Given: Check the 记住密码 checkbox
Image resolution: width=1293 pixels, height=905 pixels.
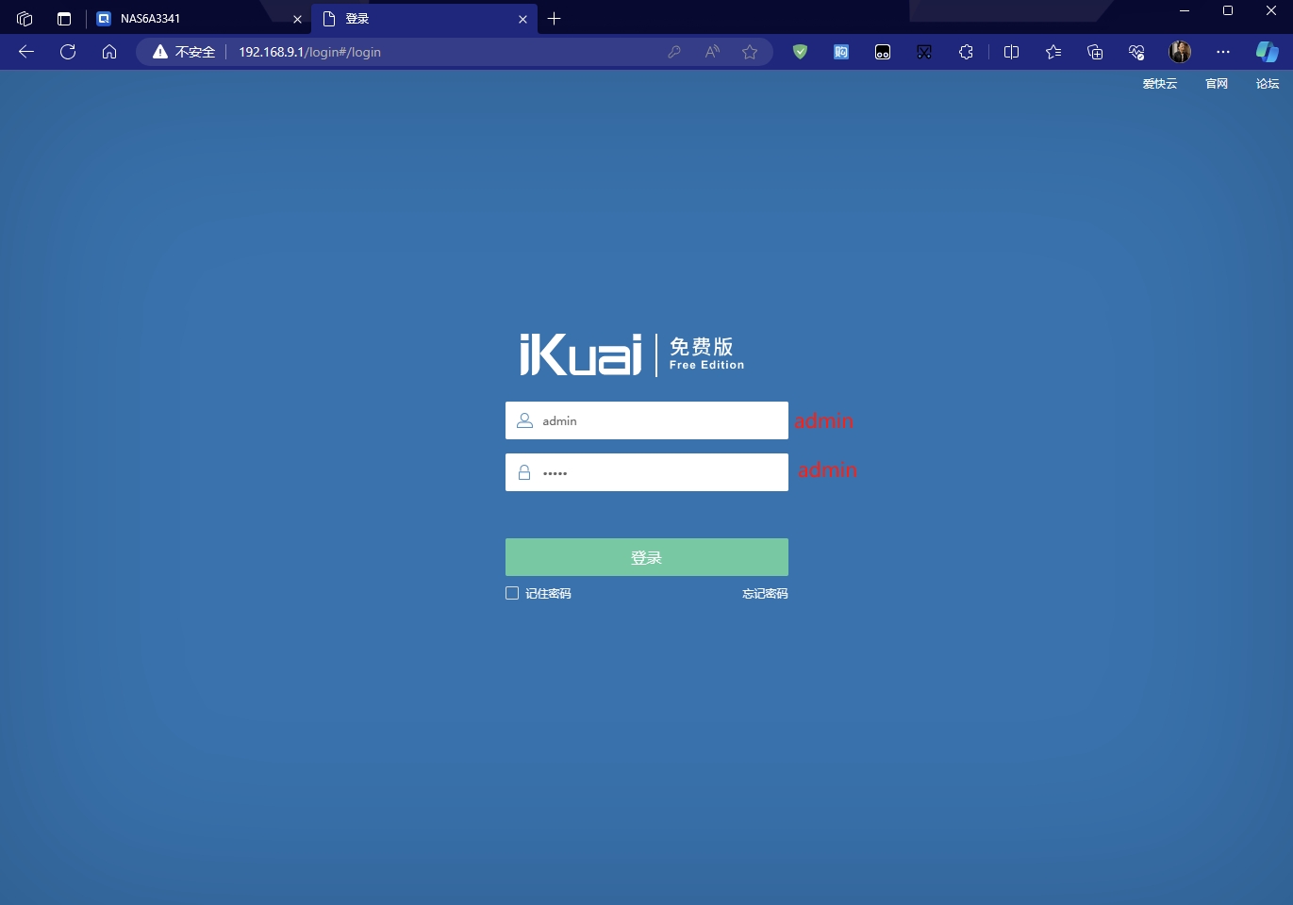Looking at the screenshot, I should [512, 593].
